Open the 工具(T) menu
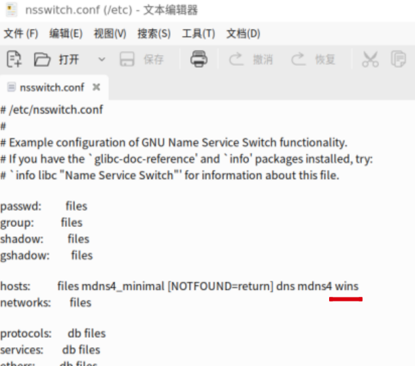This screenshot has height=366, width=415. pos(198,34)
